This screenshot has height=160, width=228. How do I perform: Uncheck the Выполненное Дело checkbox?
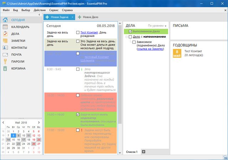click(x=130, y=32)
